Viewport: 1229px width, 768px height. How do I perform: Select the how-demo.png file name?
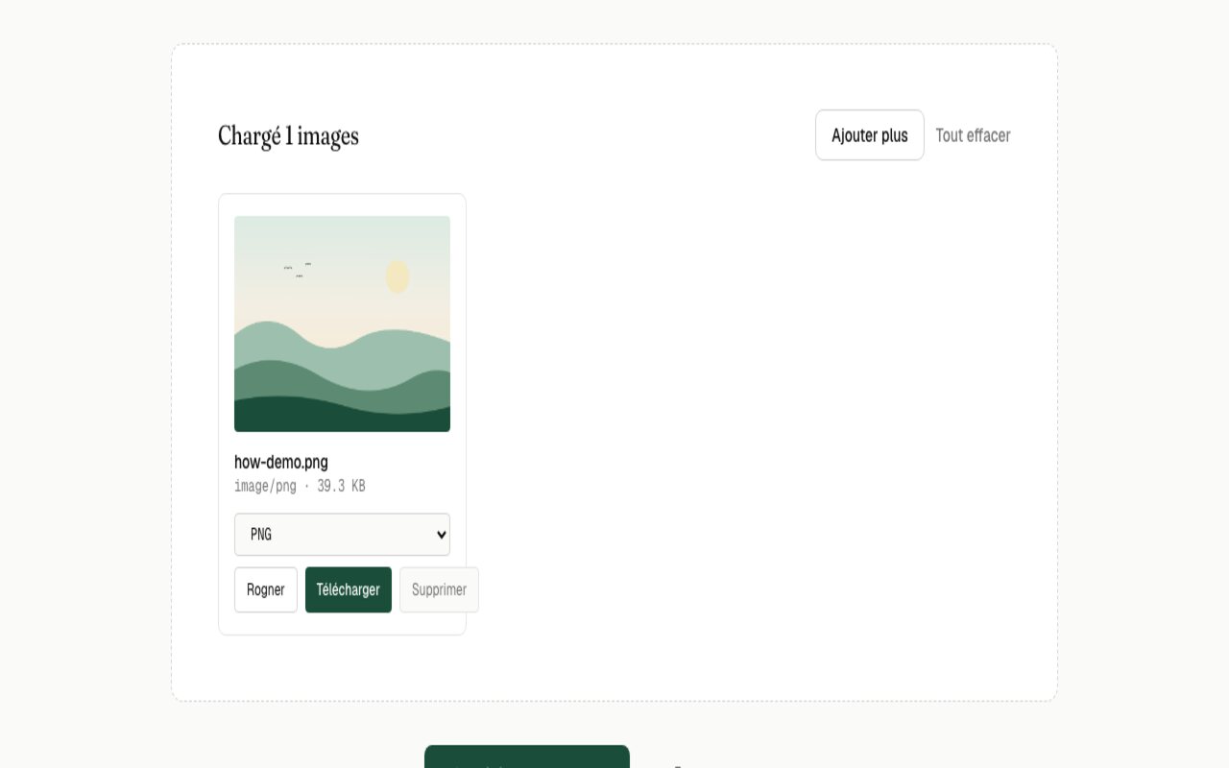coord(281,462)
